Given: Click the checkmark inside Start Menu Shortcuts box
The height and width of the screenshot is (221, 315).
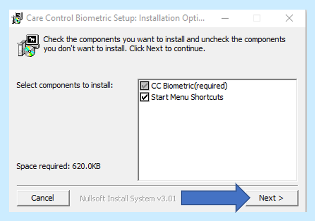Looking at the screenshot, I should pos(144,97).
